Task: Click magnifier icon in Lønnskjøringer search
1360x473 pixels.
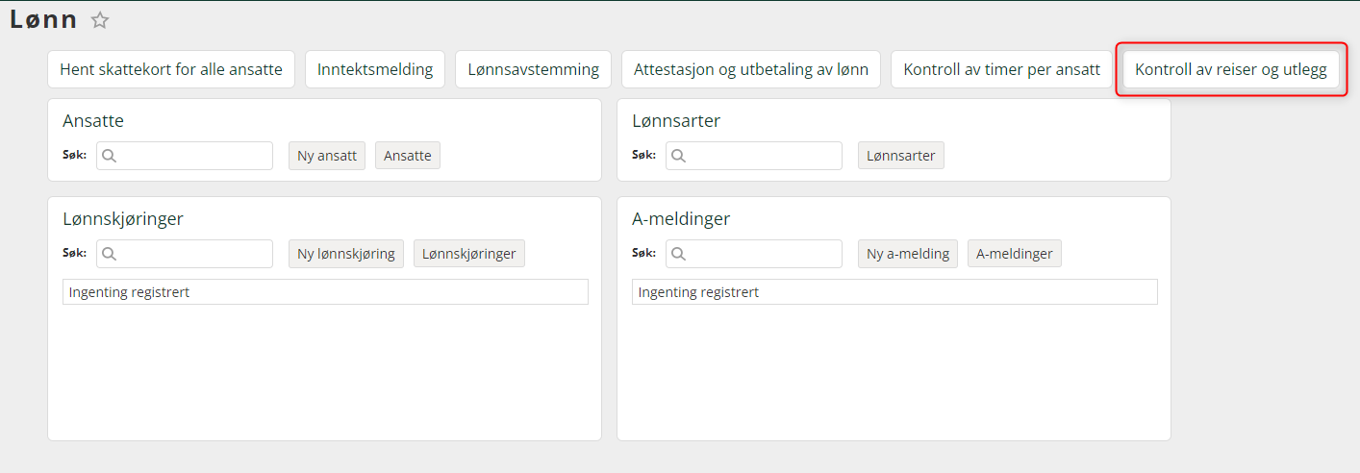Action: [x=109, y=254]
